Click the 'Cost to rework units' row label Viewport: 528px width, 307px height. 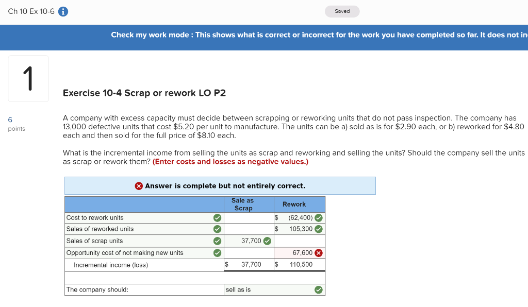[95, 218]
